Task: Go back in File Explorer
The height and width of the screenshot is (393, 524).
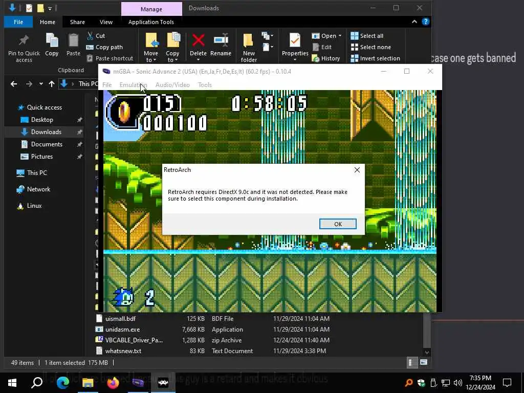Action: [14, 84]
